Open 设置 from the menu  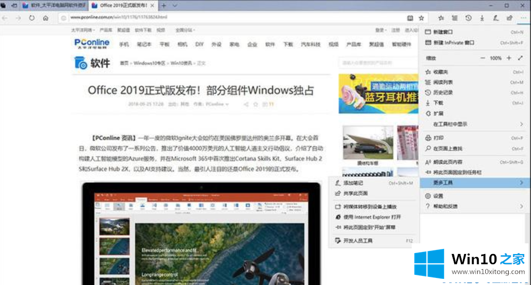tap(475, 196)
